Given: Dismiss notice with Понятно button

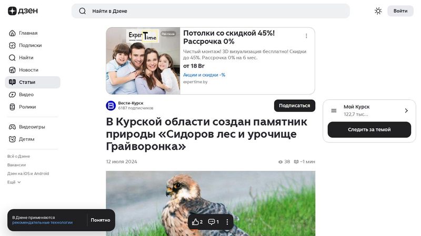Looking at the screenshot, I should (x=101, y=220).
